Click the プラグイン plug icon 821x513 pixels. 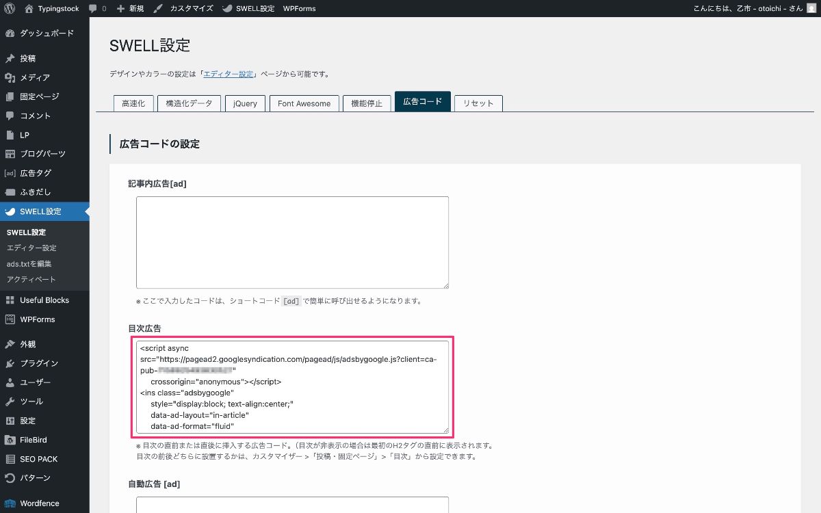click(10, 363)
